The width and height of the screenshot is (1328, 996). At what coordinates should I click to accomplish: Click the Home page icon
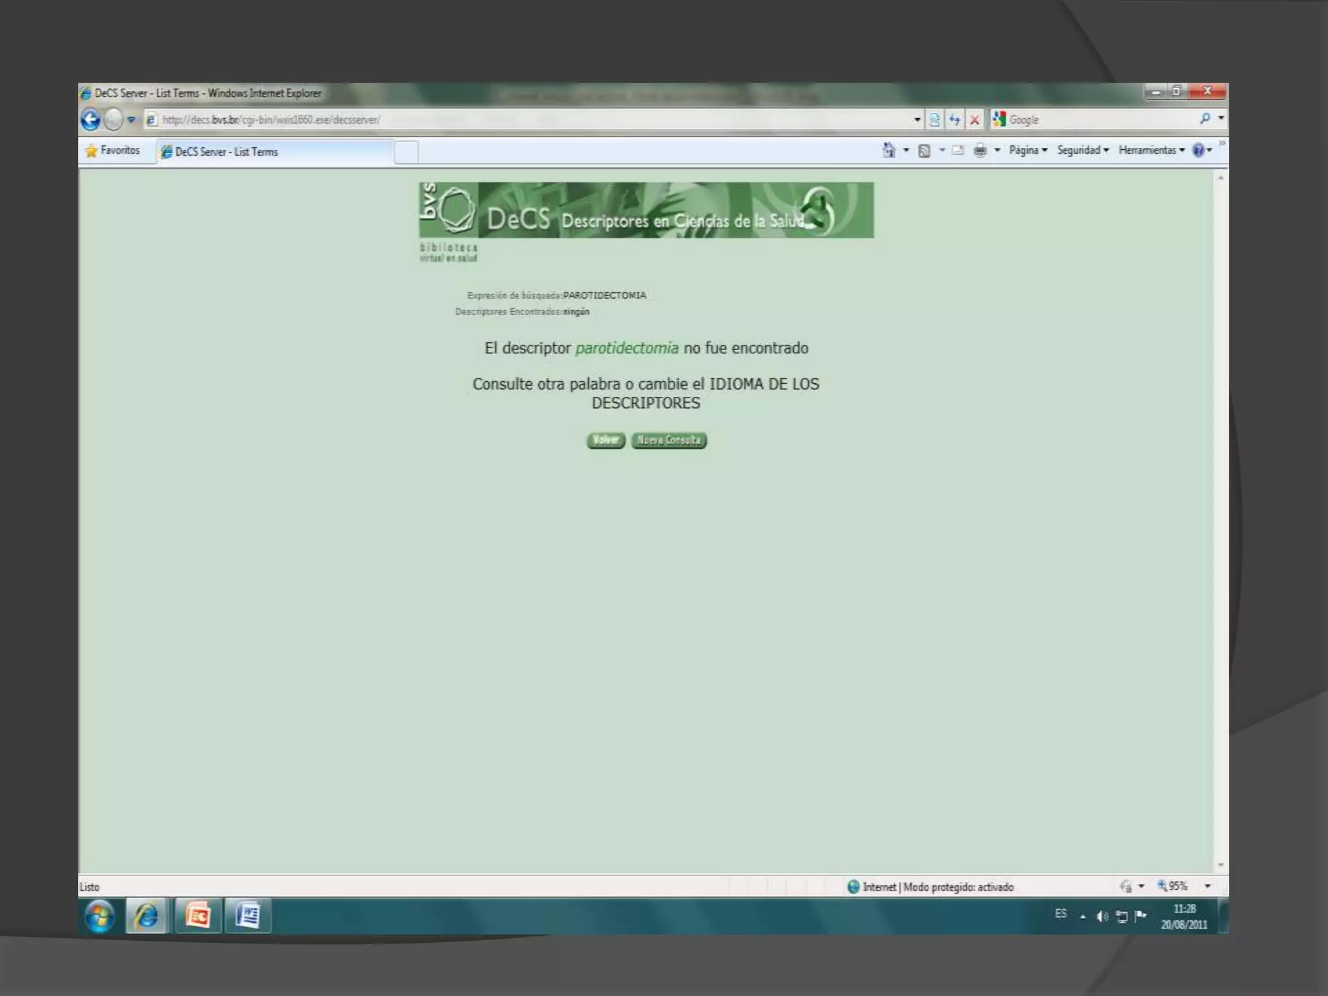[888, 150]
